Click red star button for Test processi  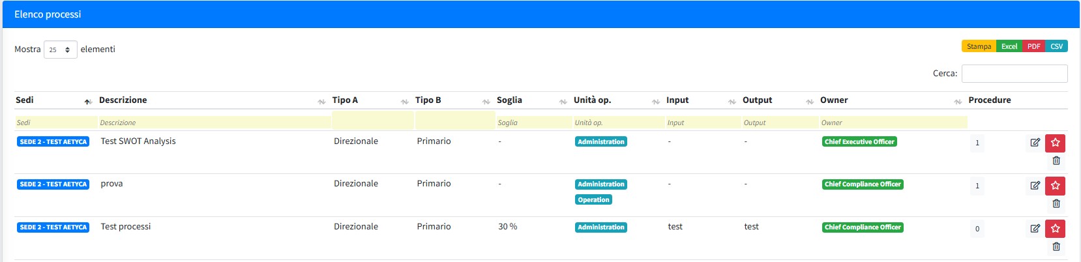click(1055, 229)
